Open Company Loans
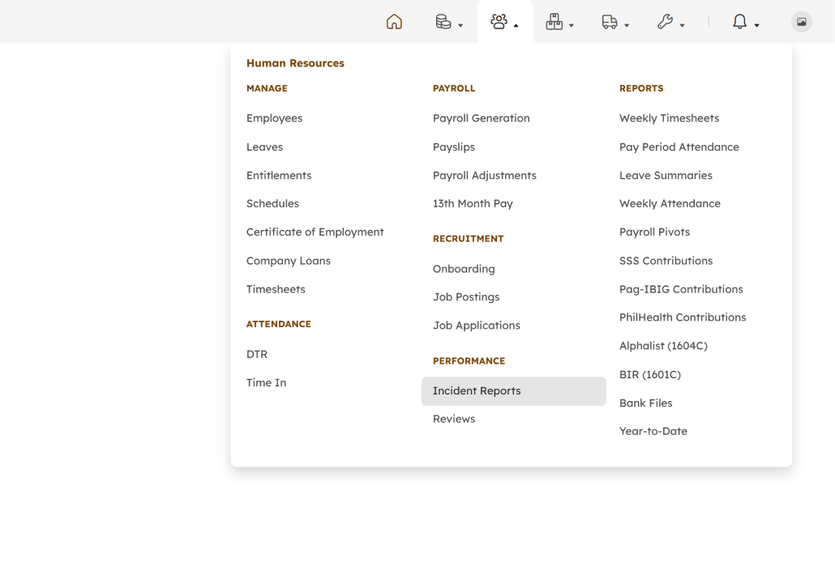 289,261
